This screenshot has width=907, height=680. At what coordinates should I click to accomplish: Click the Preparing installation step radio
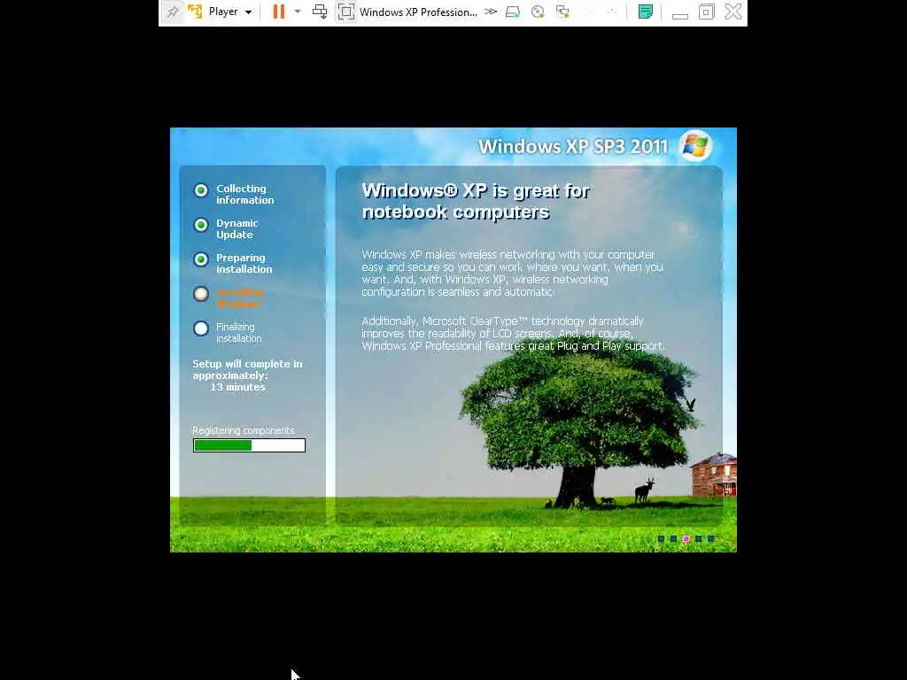point(201,259)
